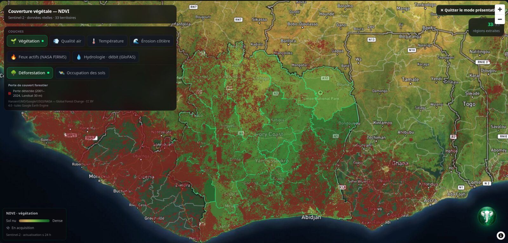Open the info icon at bottom right
This screenshot has height=243, width=508.
pyautogui.click(x=501, y=235)
